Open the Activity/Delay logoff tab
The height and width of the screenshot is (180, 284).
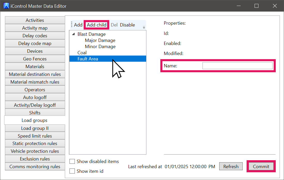pyautogui.click(x=35, y=105)
